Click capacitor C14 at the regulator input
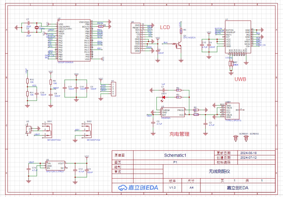 (x=29, y=169)
